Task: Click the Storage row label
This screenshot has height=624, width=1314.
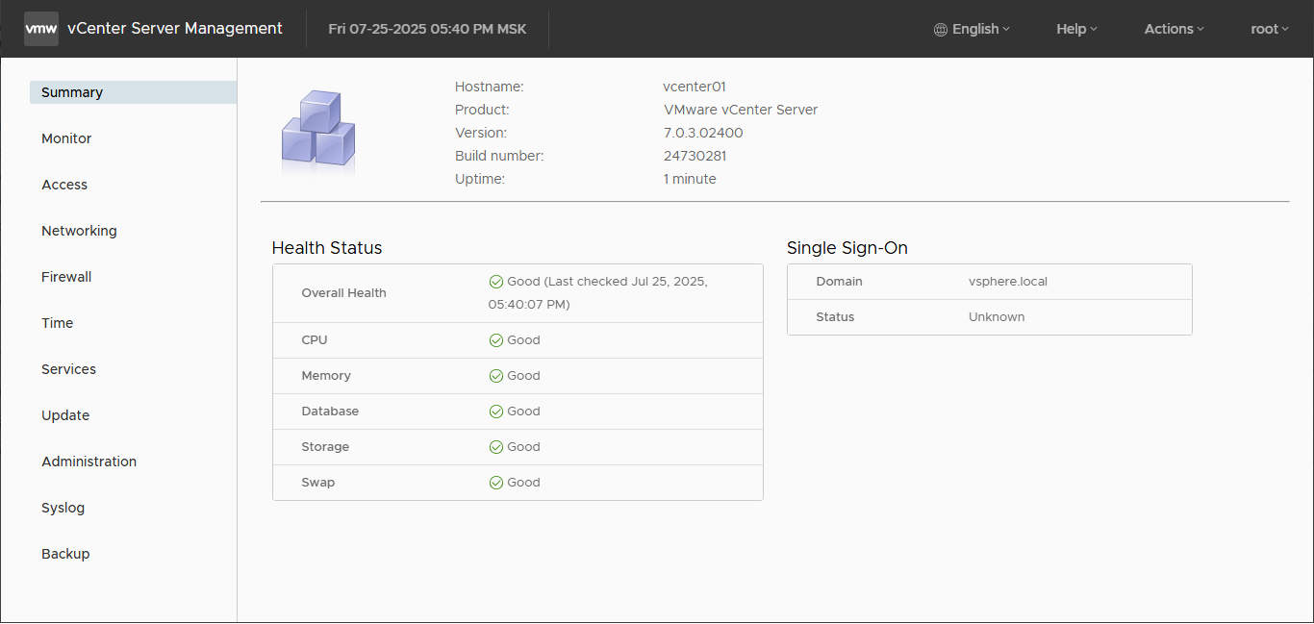Action: (325, 447)
